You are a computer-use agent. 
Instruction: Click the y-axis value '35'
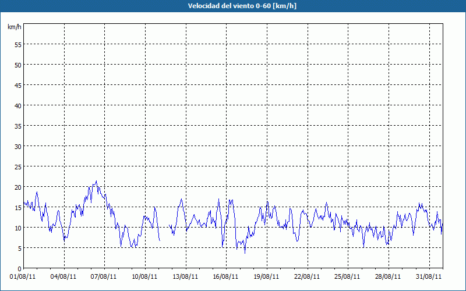point(18,126)
